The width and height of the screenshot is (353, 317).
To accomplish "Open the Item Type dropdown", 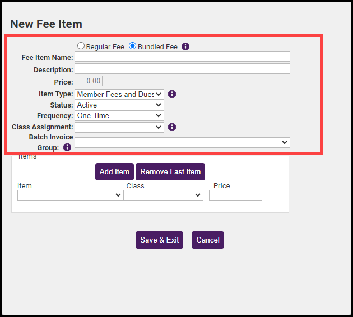I will (119, 94).
